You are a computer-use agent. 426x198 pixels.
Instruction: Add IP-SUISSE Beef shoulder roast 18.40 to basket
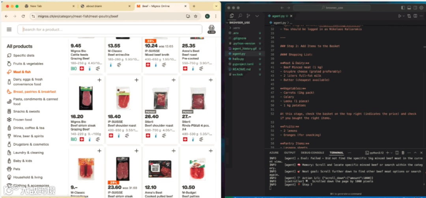(136, 80)
